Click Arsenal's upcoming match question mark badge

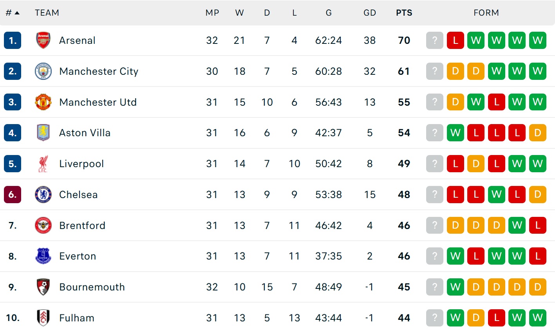click(x=434, y=40)
